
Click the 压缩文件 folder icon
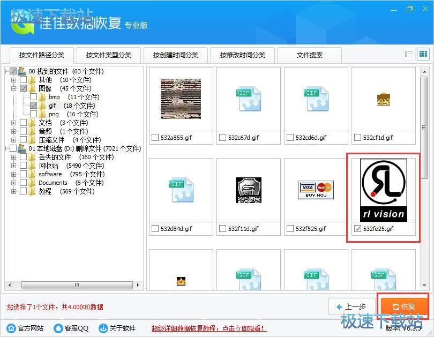[x=32, y=140]
